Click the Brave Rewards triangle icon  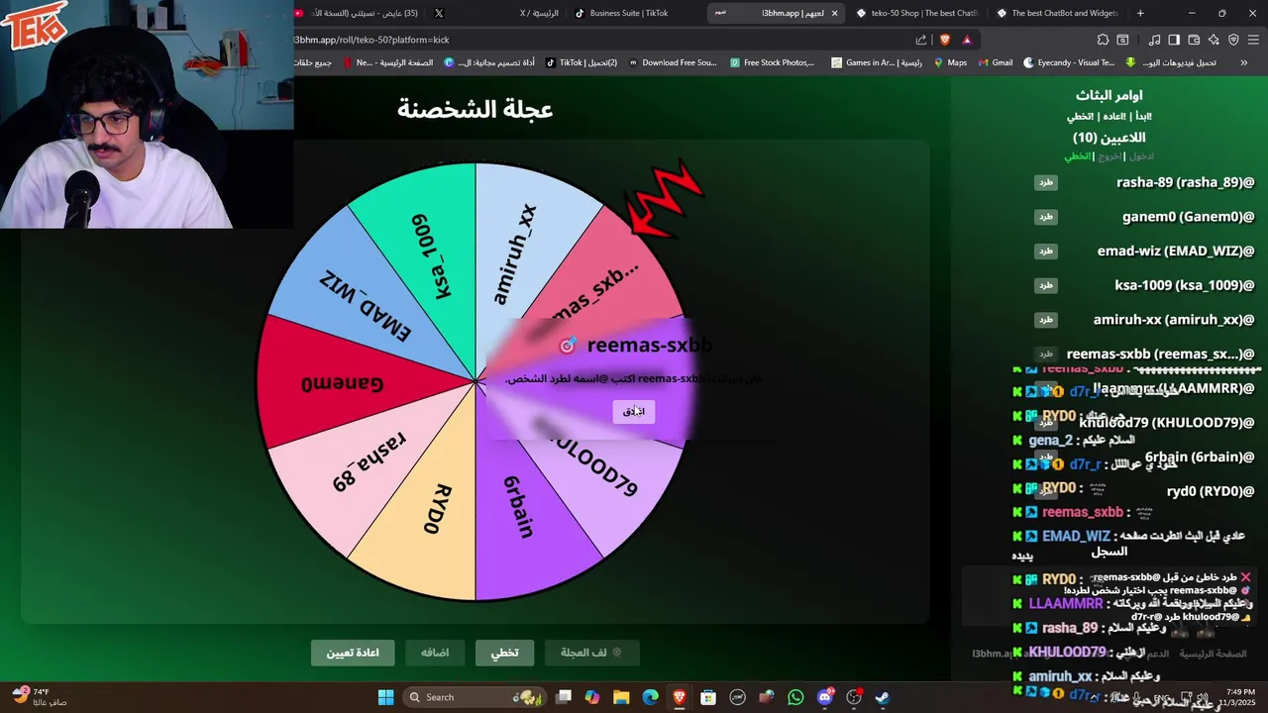point(967,40)
